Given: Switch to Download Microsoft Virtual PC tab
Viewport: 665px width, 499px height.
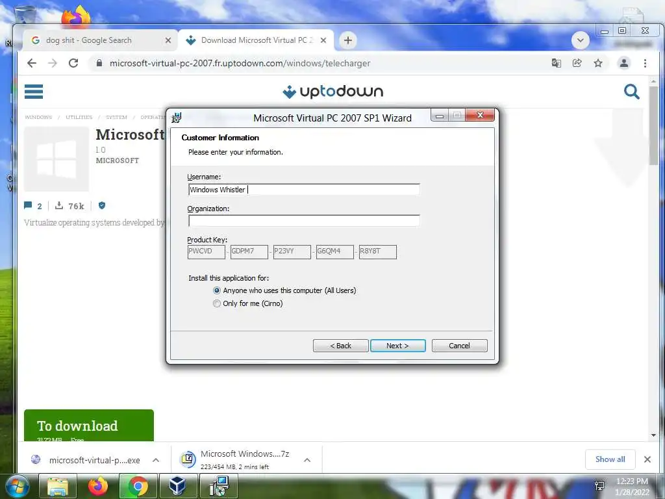Looking at the screenshot, I should point(257,40).
